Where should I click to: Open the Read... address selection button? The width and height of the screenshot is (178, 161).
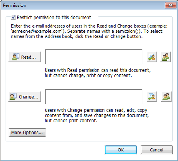click(25, 57)
